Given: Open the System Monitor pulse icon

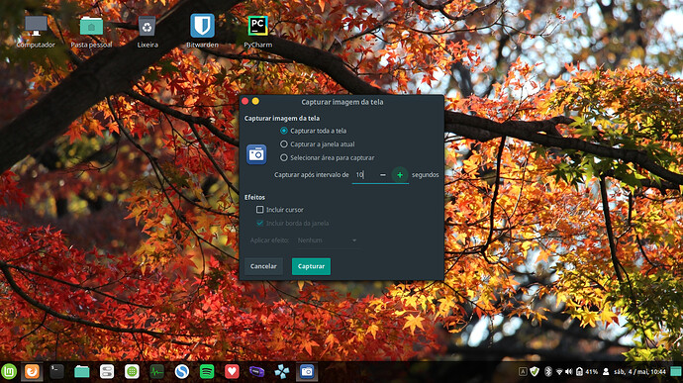Looking at the screenshot, I should tap(156, 372).
